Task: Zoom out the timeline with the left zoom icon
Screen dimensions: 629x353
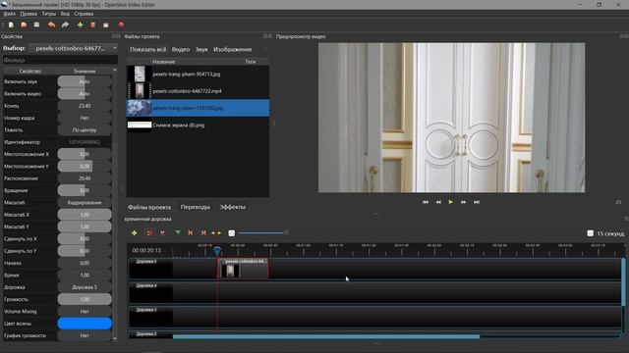Action: [232, 233]
